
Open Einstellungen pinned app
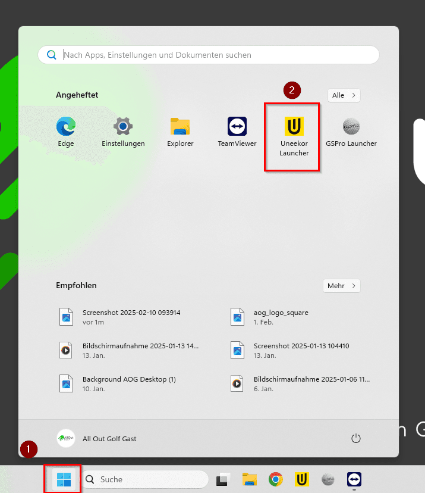pyautogui.click(x=123, y=132)
